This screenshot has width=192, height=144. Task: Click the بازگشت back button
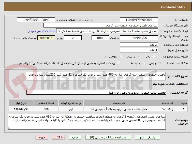pyautogui.click(x=58, y=137)
